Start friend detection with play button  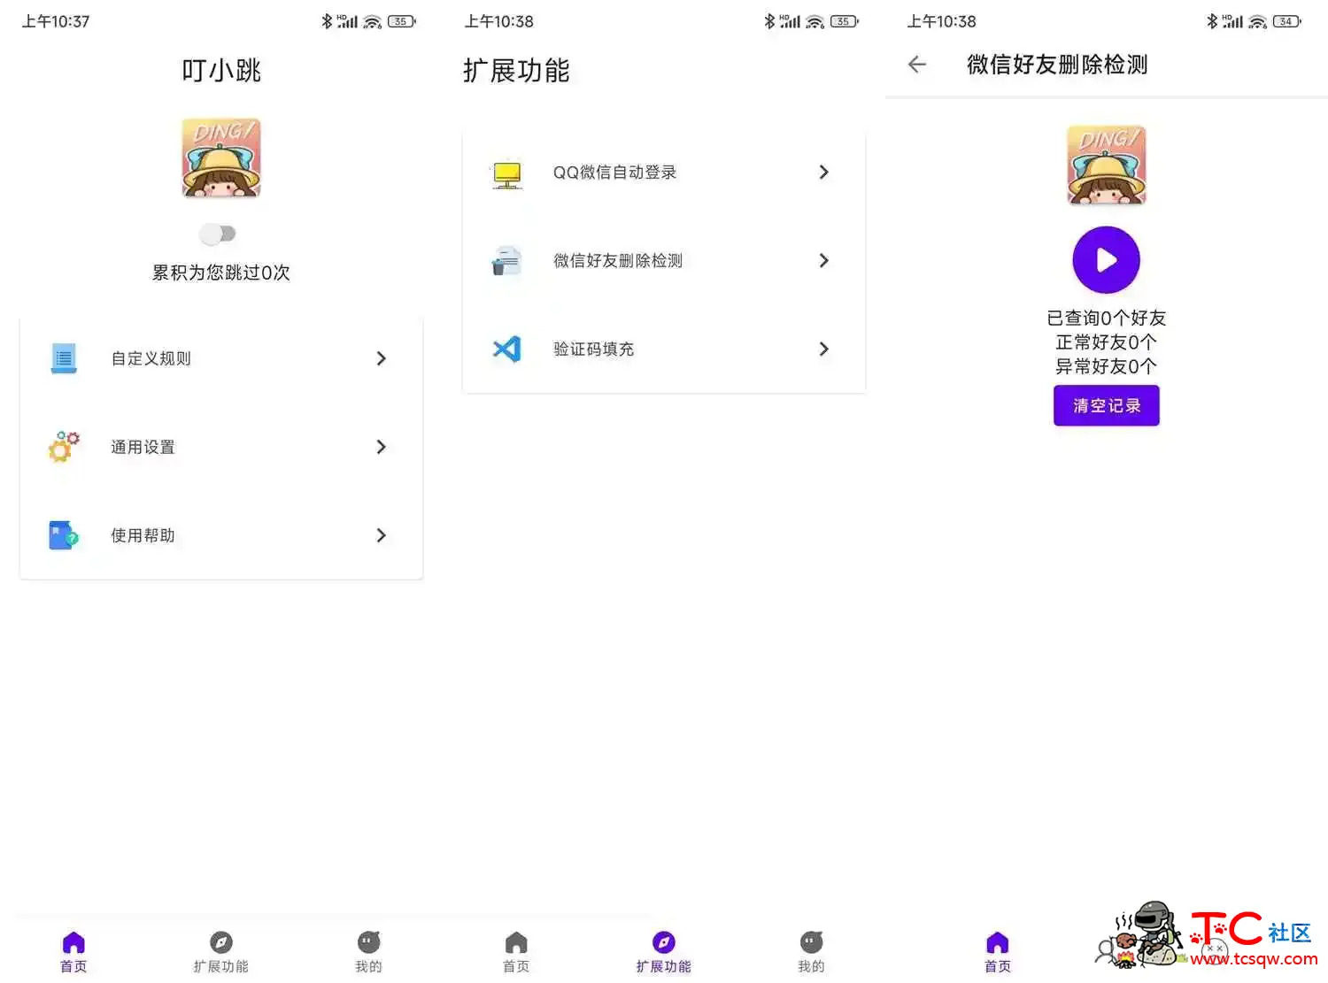point(1107,260)
